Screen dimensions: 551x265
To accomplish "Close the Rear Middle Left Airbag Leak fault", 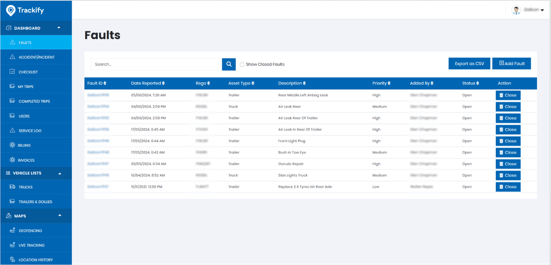I will [508, 95].
